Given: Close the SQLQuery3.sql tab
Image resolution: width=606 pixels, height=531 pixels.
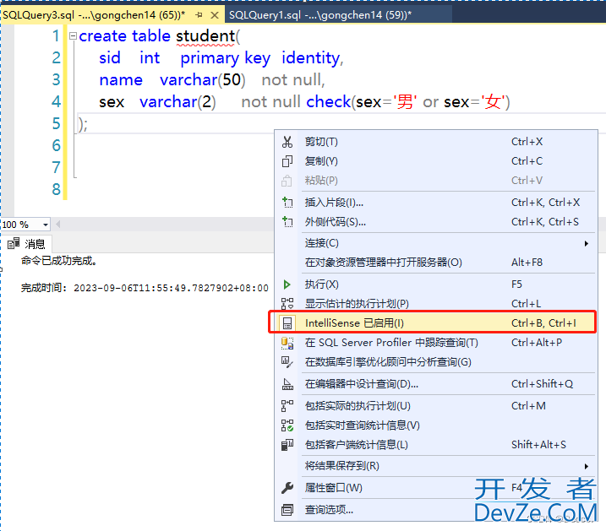Looking at the screenshot, I should (x=215, y=15).
